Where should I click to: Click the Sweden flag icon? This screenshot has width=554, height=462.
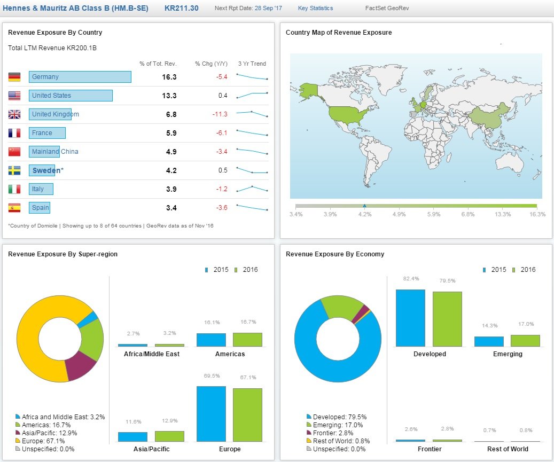tap(14, 170)
